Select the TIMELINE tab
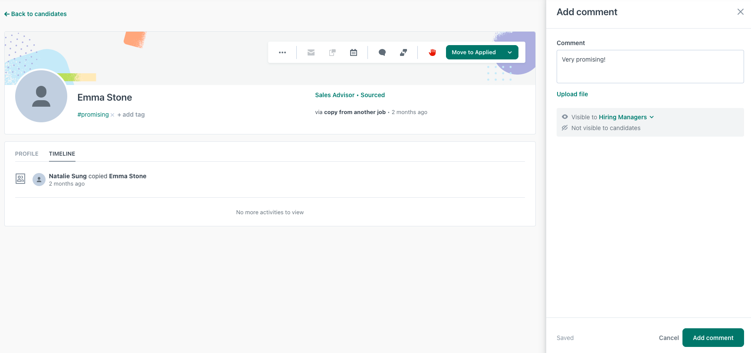751x353 pixels. tap(62, 154)
